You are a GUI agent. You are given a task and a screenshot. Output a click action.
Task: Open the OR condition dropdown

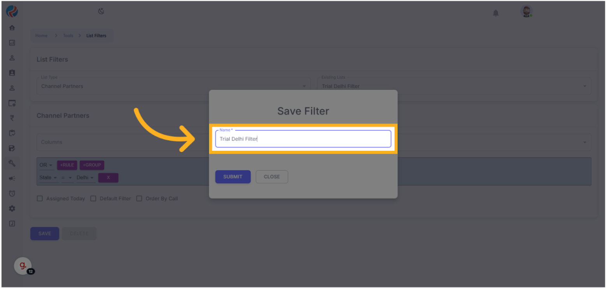click(46, 165)
